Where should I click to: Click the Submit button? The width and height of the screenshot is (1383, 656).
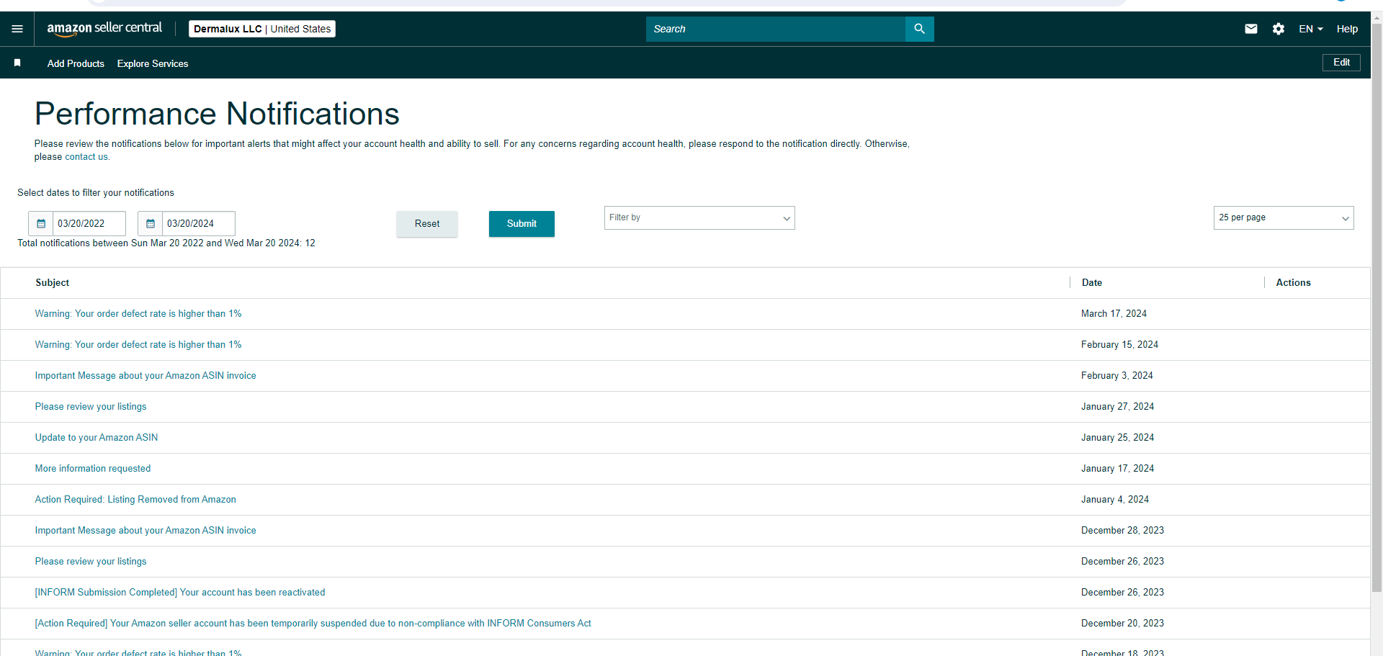522,224
